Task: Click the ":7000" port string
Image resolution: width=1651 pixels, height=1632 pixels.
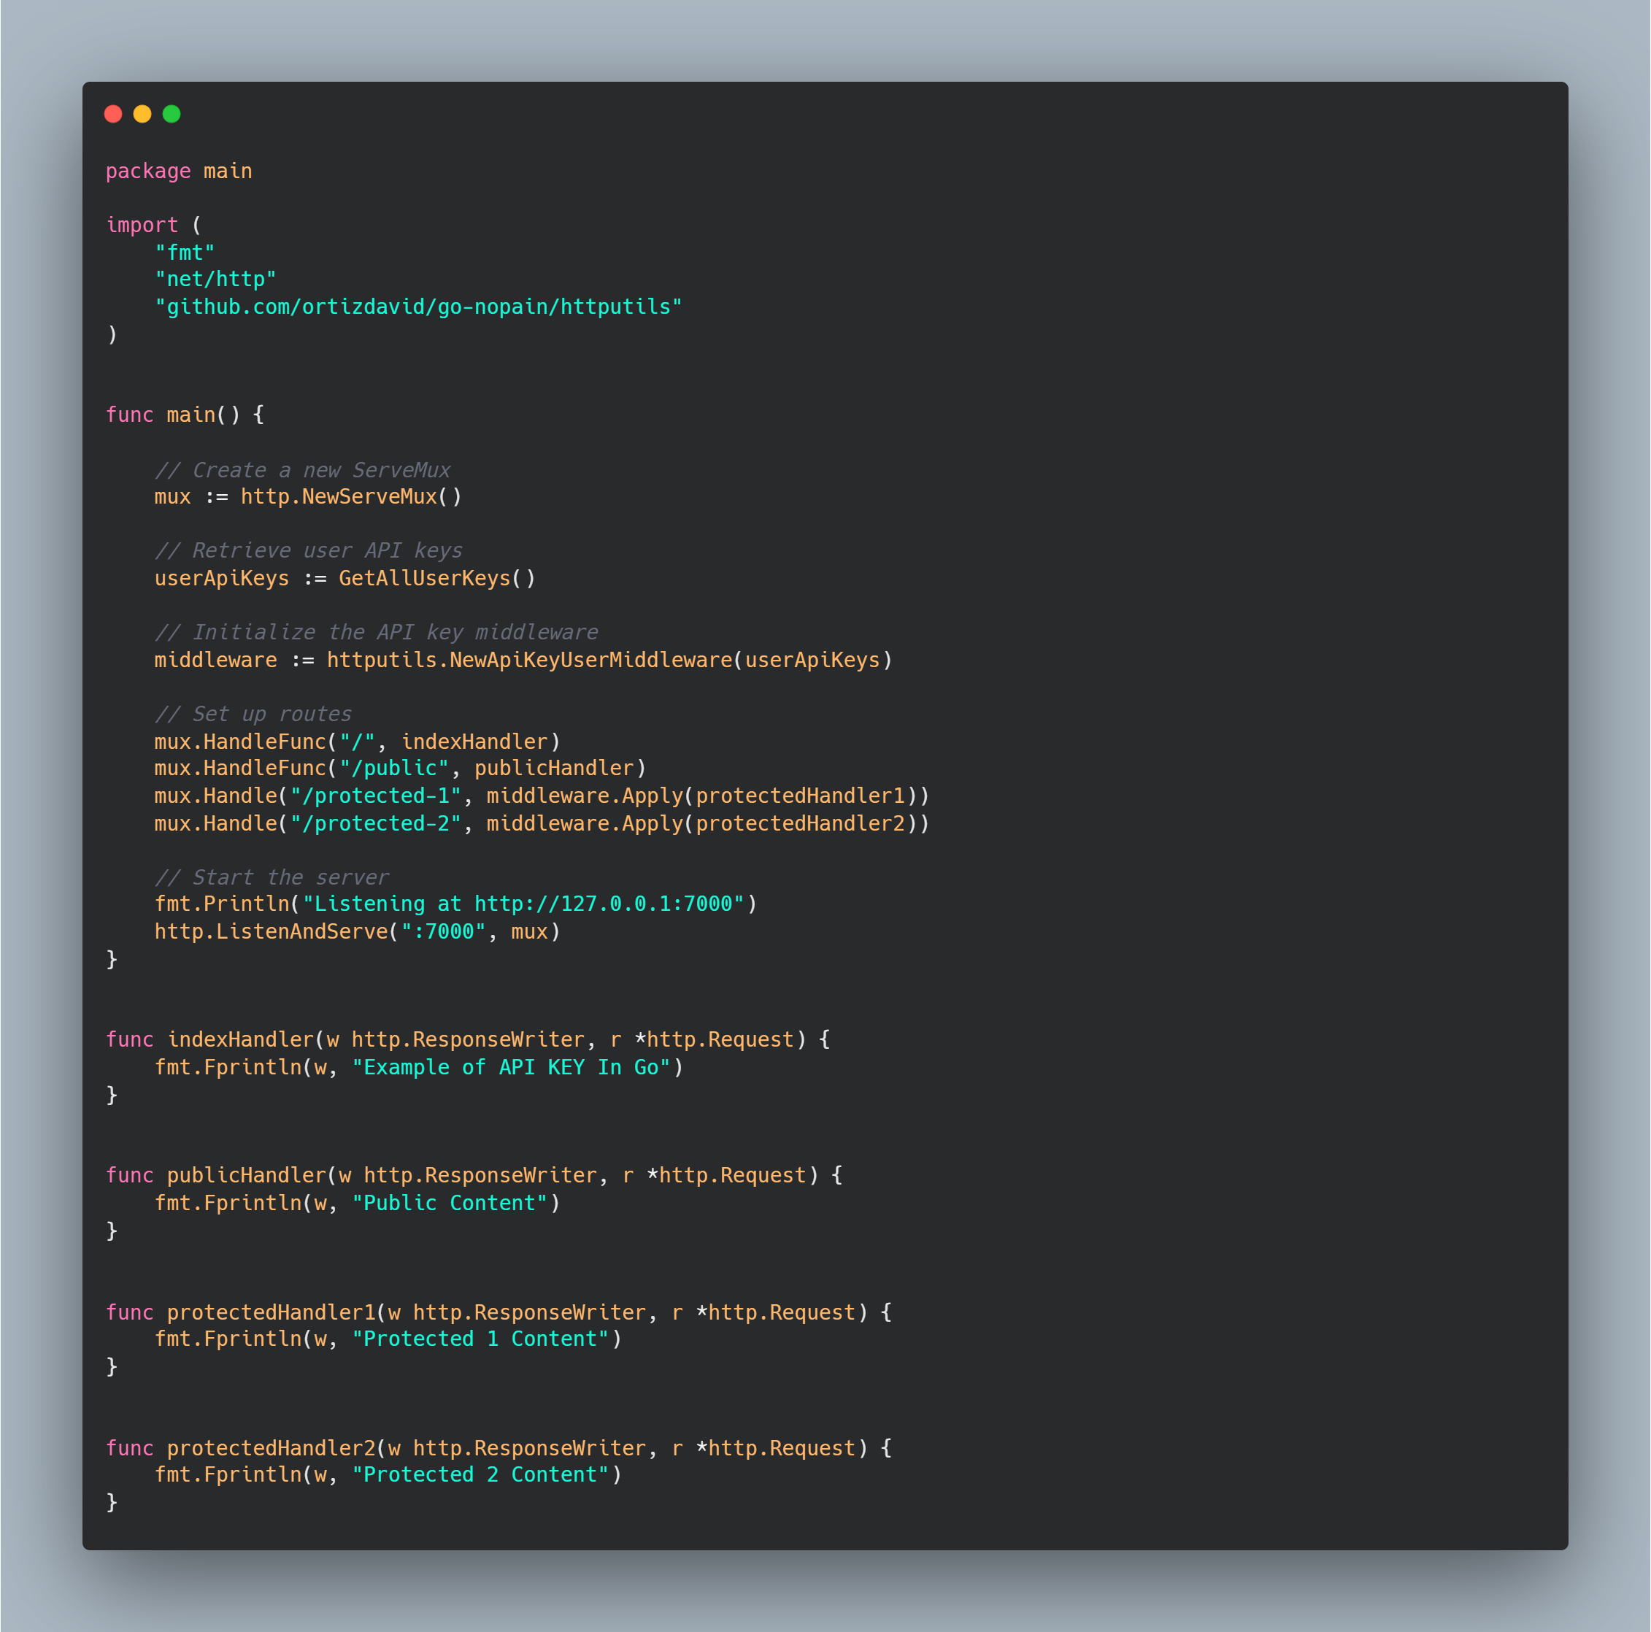Action: [x=444, y=931]
